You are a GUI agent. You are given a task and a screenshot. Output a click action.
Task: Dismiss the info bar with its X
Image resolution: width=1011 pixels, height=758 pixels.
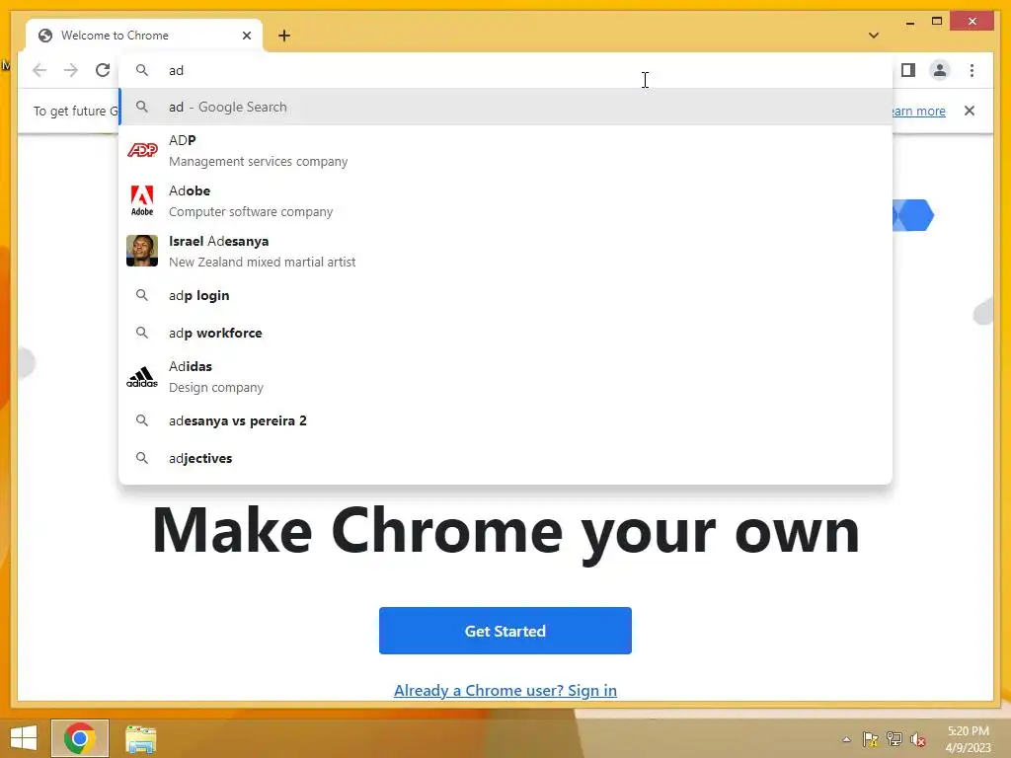coord(970,111)
